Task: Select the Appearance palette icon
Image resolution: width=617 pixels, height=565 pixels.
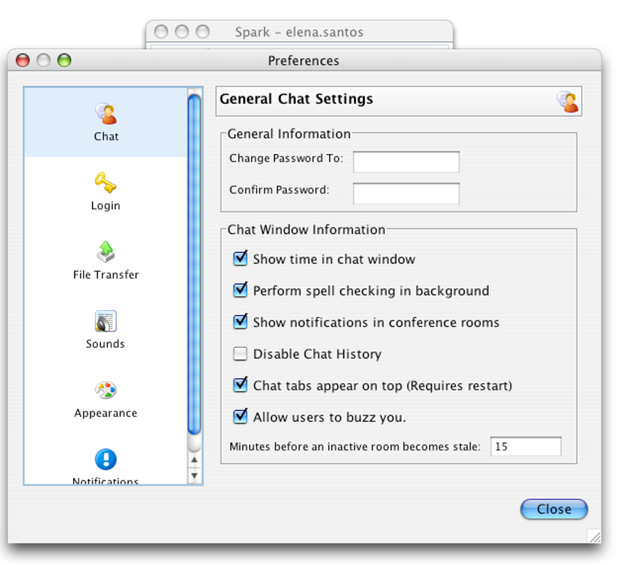Action: coord(105,390)
